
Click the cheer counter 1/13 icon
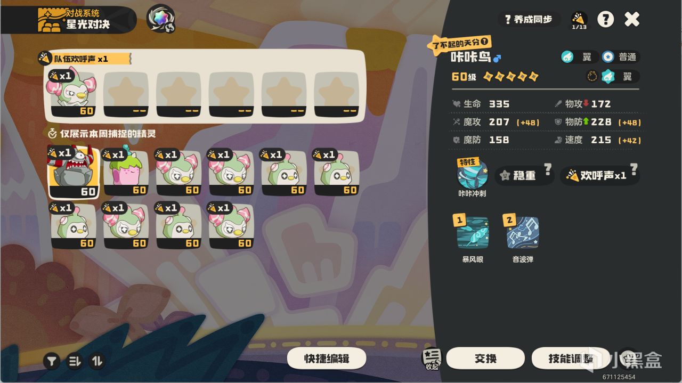click(x=579, y=20)
